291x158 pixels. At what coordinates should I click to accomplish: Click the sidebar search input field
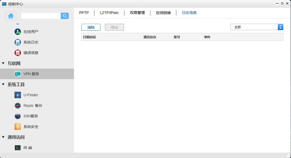[x=41, y=16]
